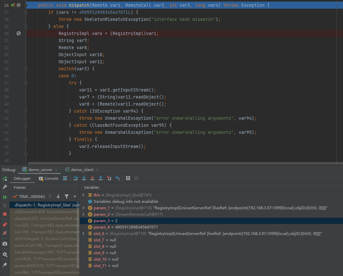Expand the 'this' variable node

pyautogui.click(x=83, y=195)
